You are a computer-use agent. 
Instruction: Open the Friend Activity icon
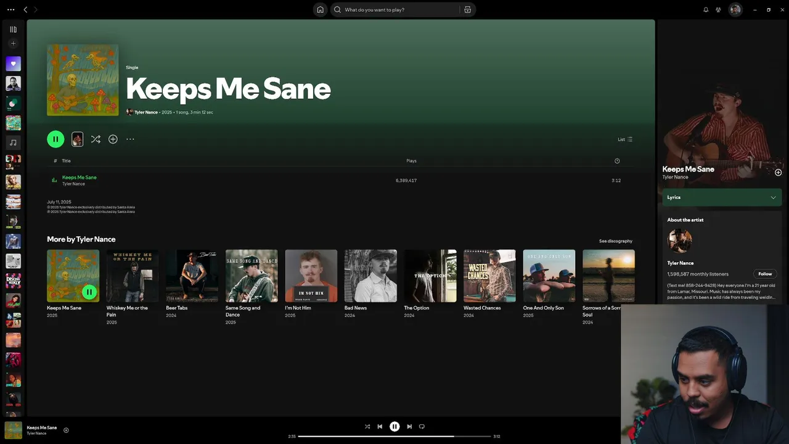click(718, 9)
